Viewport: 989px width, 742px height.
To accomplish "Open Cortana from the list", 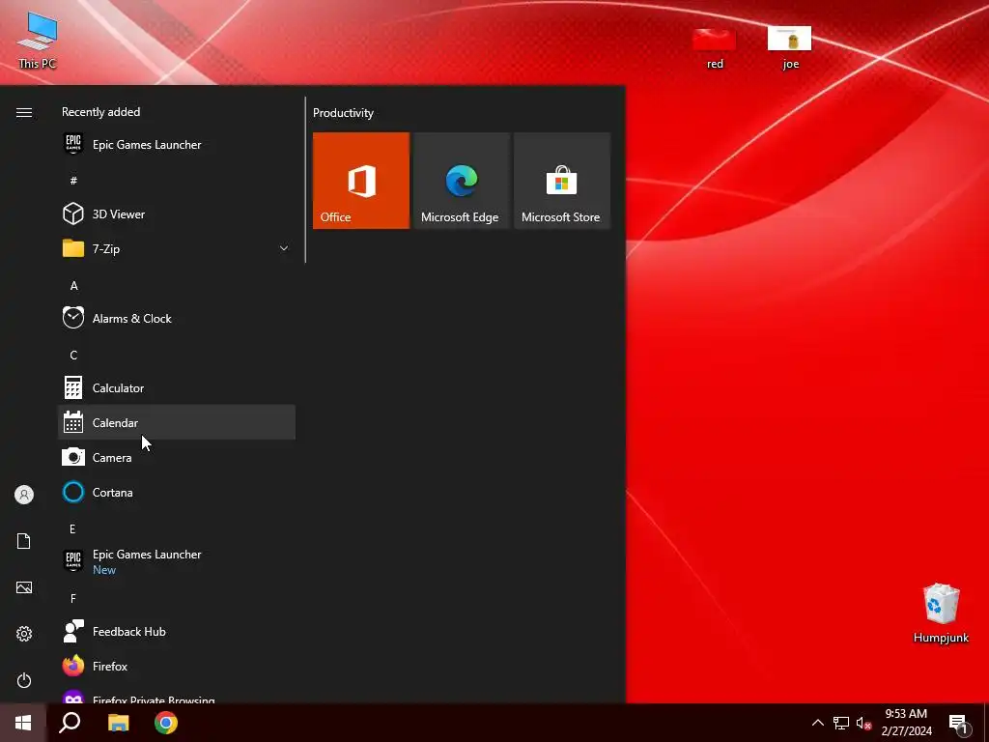I will click(177, 492).
